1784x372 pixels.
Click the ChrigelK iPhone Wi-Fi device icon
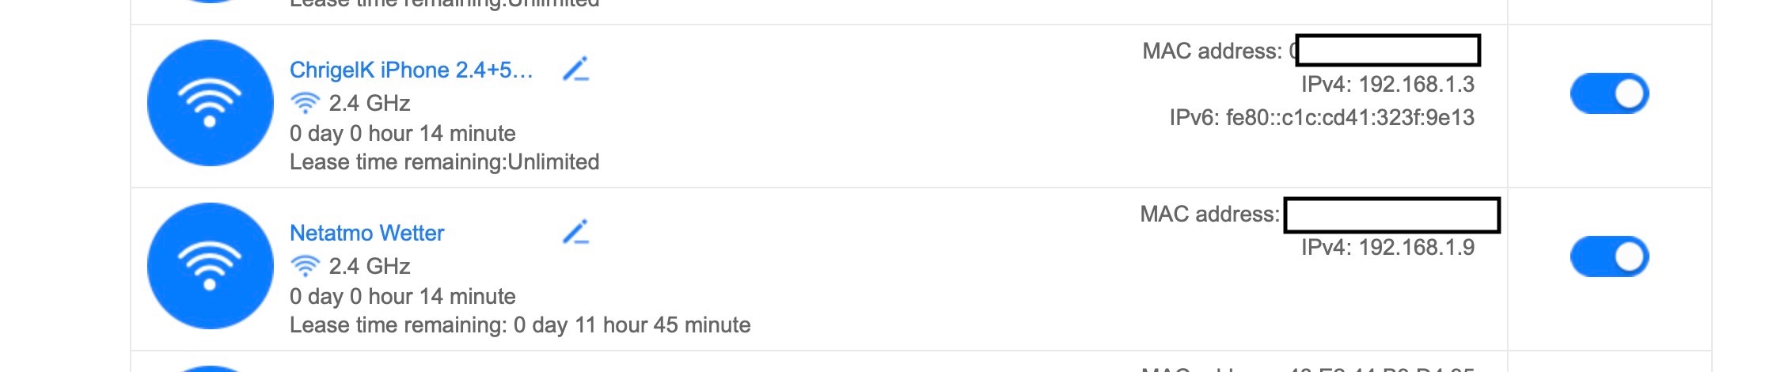(210, 103)
